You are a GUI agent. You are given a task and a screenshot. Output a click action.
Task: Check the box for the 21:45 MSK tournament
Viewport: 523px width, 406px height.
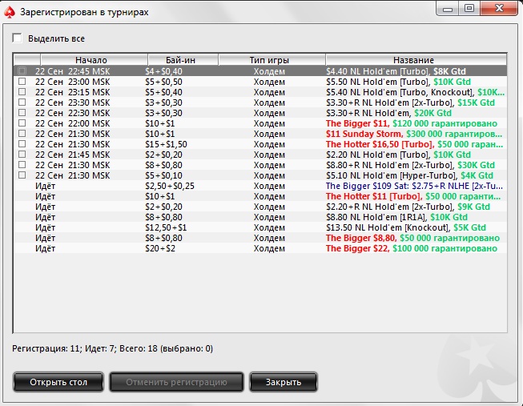[22, 154]
